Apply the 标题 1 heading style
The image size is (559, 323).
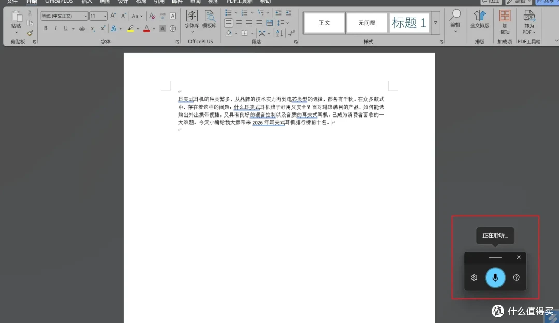tap(409, 23)
